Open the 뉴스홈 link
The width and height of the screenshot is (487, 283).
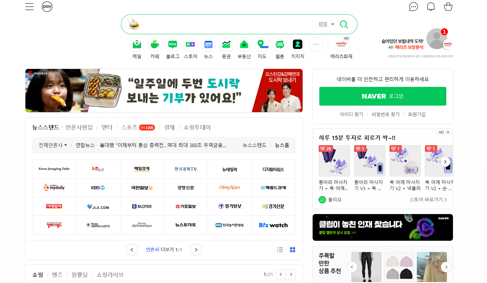tap(282, 145)
